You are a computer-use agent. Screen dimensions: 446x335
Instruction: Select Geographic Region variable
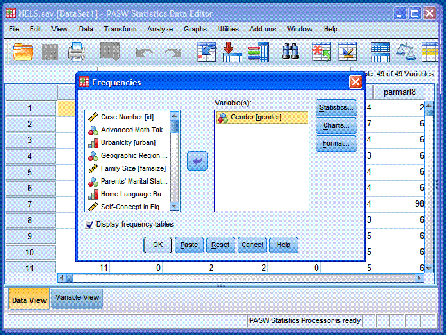tap(127, 156)
